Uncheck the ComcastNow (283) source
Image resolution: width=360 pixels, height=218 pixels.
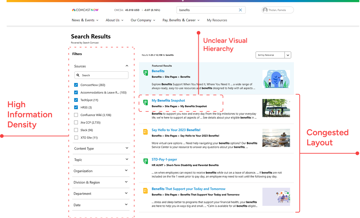pyautogui.click(x=76, y=85)
